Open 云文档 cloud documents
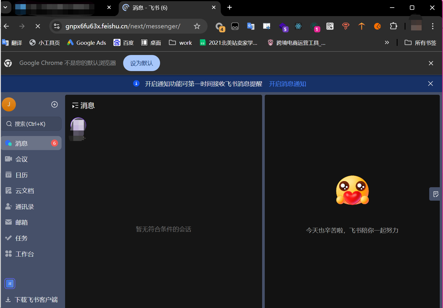Image resolution: width=443 pixels, height=308 pixels. 24,191
